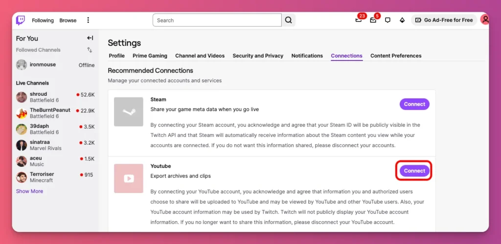
Task: Open the sinatraa channel name
Action: 40,142
